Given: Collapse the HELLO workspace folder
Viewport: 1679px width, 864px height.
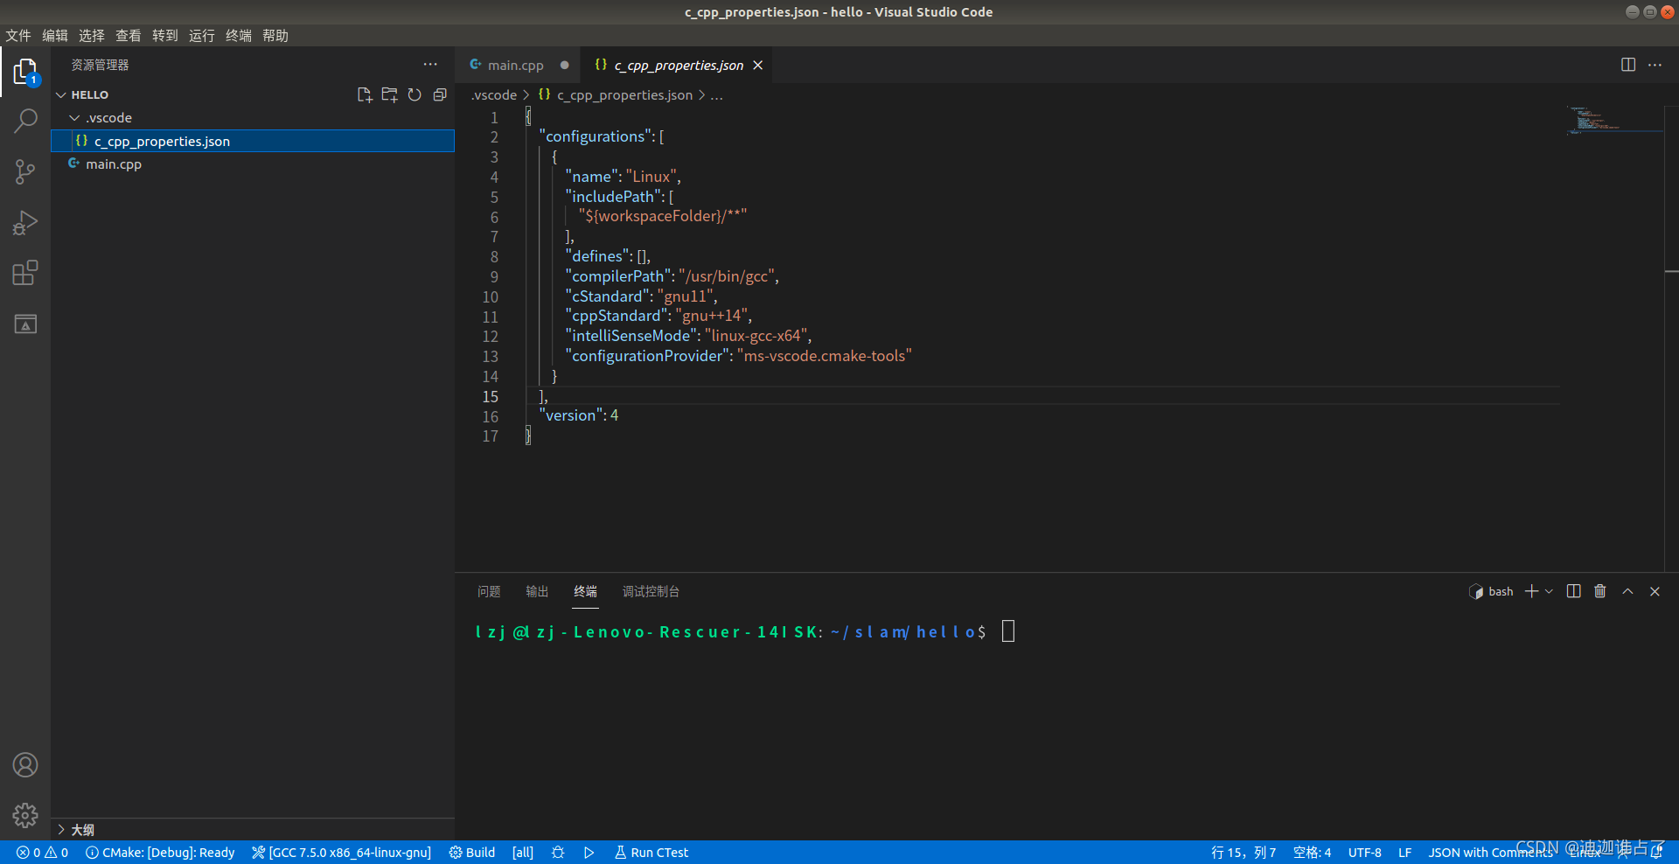Looking at the screenshot, I should (x=61, y=94).
